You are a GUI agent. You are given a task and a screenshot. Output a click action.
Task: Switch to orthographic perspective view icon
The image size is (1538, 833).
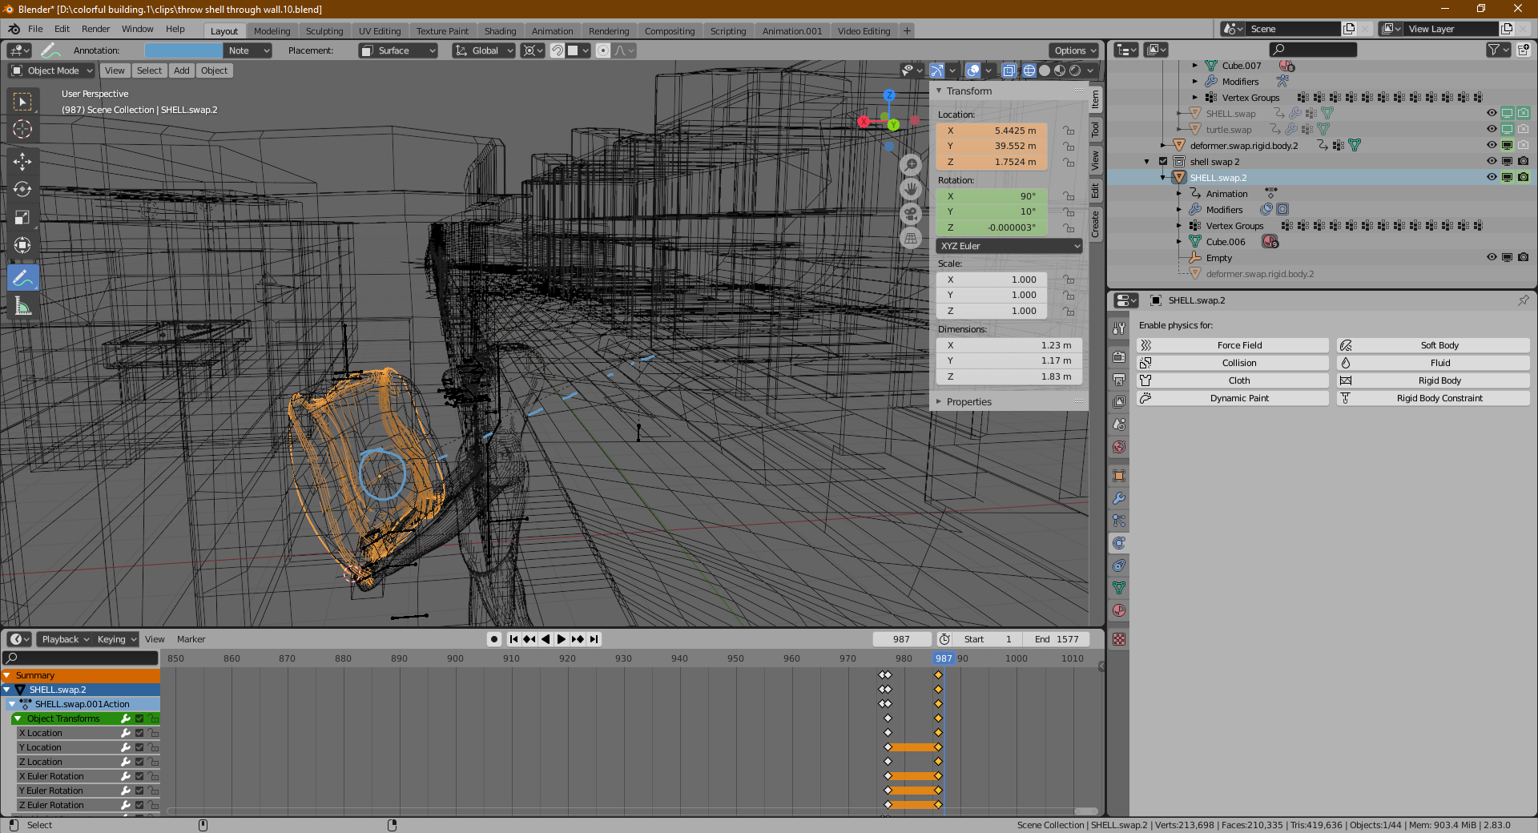[x=911, y=239]
